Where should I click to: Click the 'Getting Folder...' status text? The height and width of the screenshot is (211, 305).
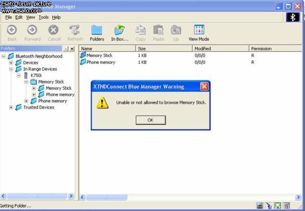(16, 206)
